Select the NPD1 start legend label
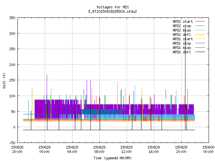This screenshot has height=161, width=215. pos(183,39)
